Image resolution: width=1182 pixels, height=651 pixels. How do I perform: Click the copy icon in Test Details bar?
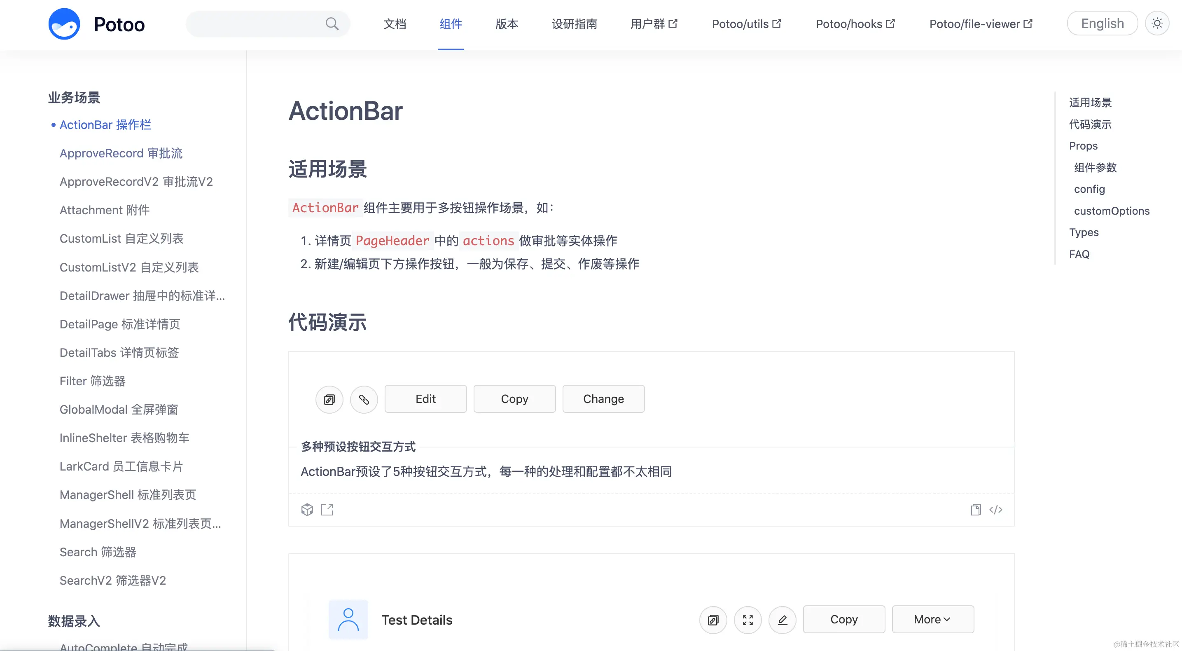pos(713,620)
